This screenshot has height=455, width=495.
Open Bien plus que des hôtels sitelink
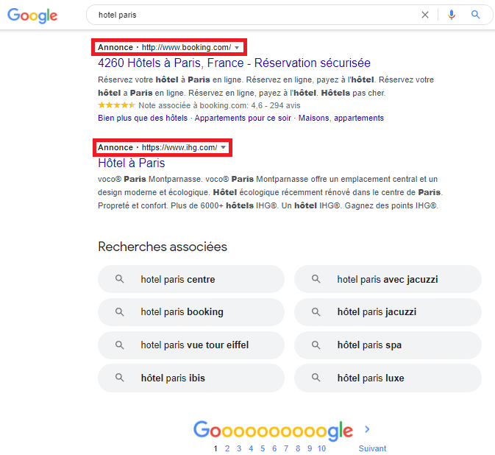pos(143,119)
